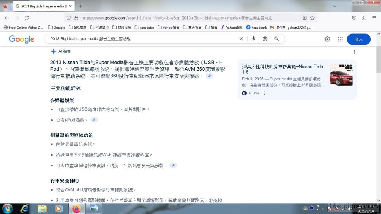Toggle reader view icon in address bar
Screen dimensions: 381x214
click(304, 18)
